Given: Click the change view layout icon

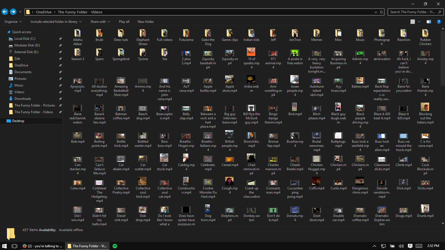Looking at the screenshot, I should [x=413, y=22].
